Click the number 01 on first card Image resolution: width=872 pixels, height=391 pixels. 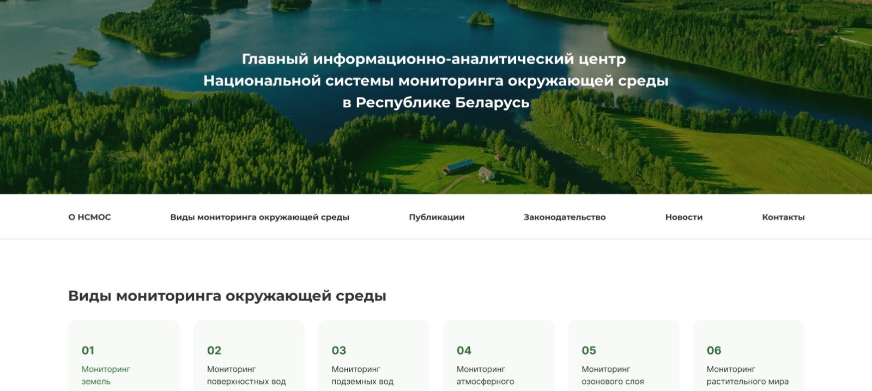tap(88, 350)
